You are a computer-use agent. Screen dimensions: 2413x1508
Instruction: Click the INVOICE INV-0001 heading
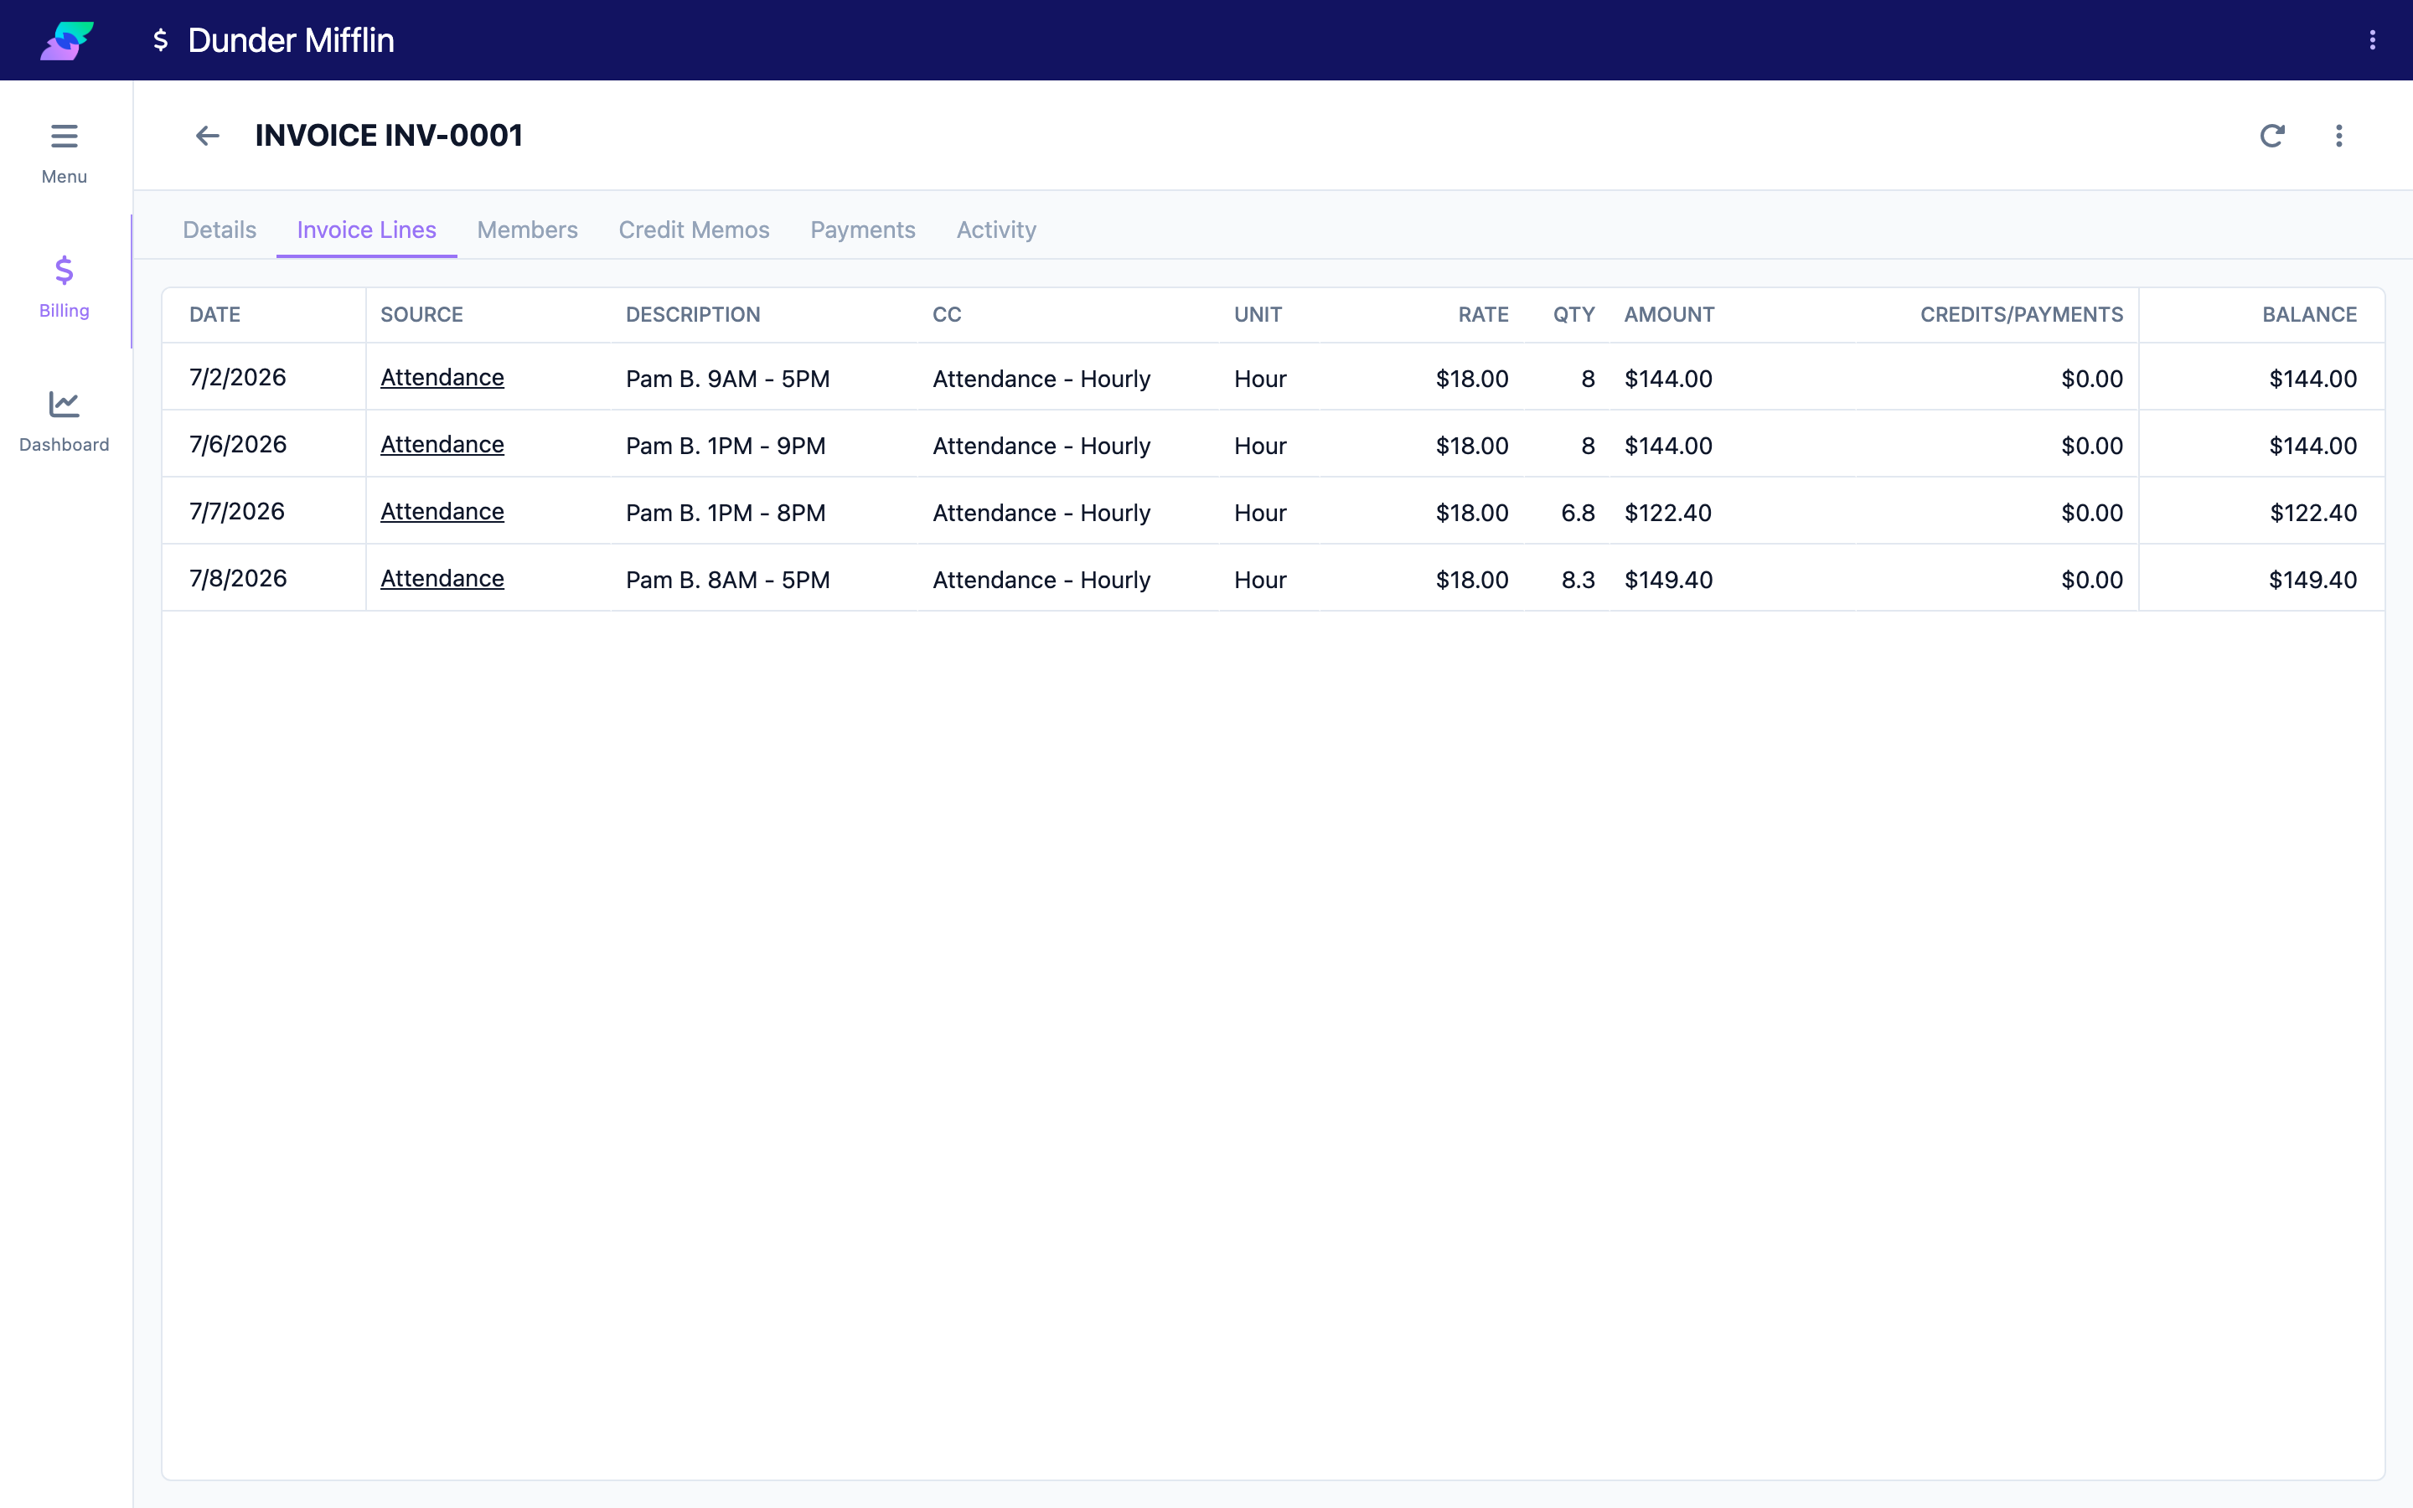click(x=389, y=136)
